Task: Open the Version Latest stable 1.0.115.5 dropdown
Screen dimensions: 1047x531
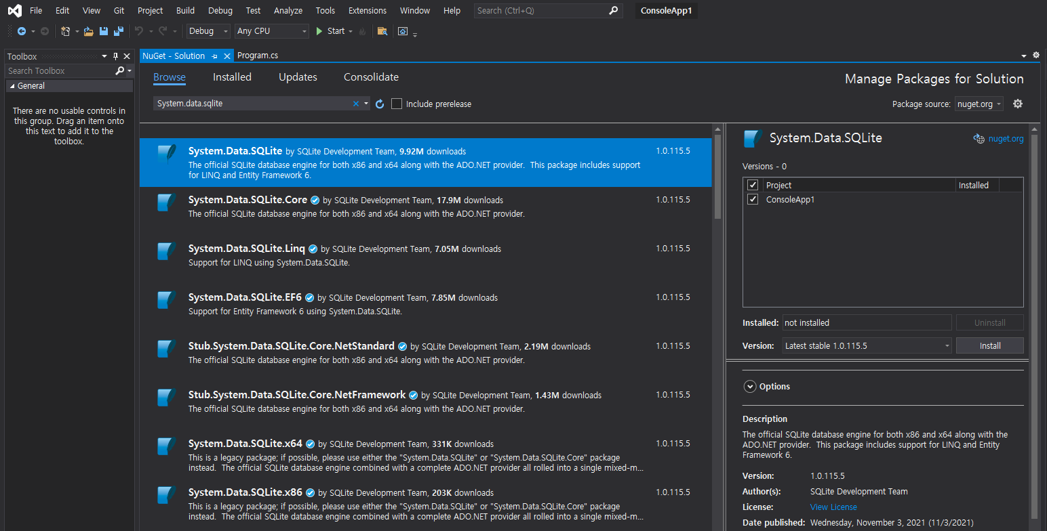Action: point(867,345)
